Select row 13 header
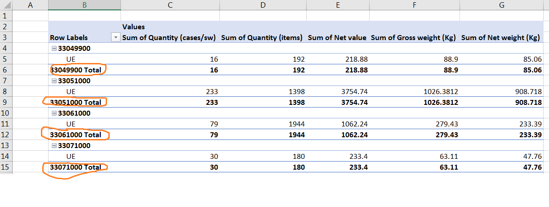Screen dimensions: 549x207 pyautogui.click(x=6, y=145)
